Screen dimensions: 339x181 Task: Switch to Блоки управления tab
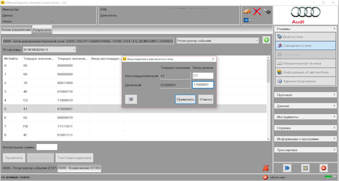(x=16, y=30)
